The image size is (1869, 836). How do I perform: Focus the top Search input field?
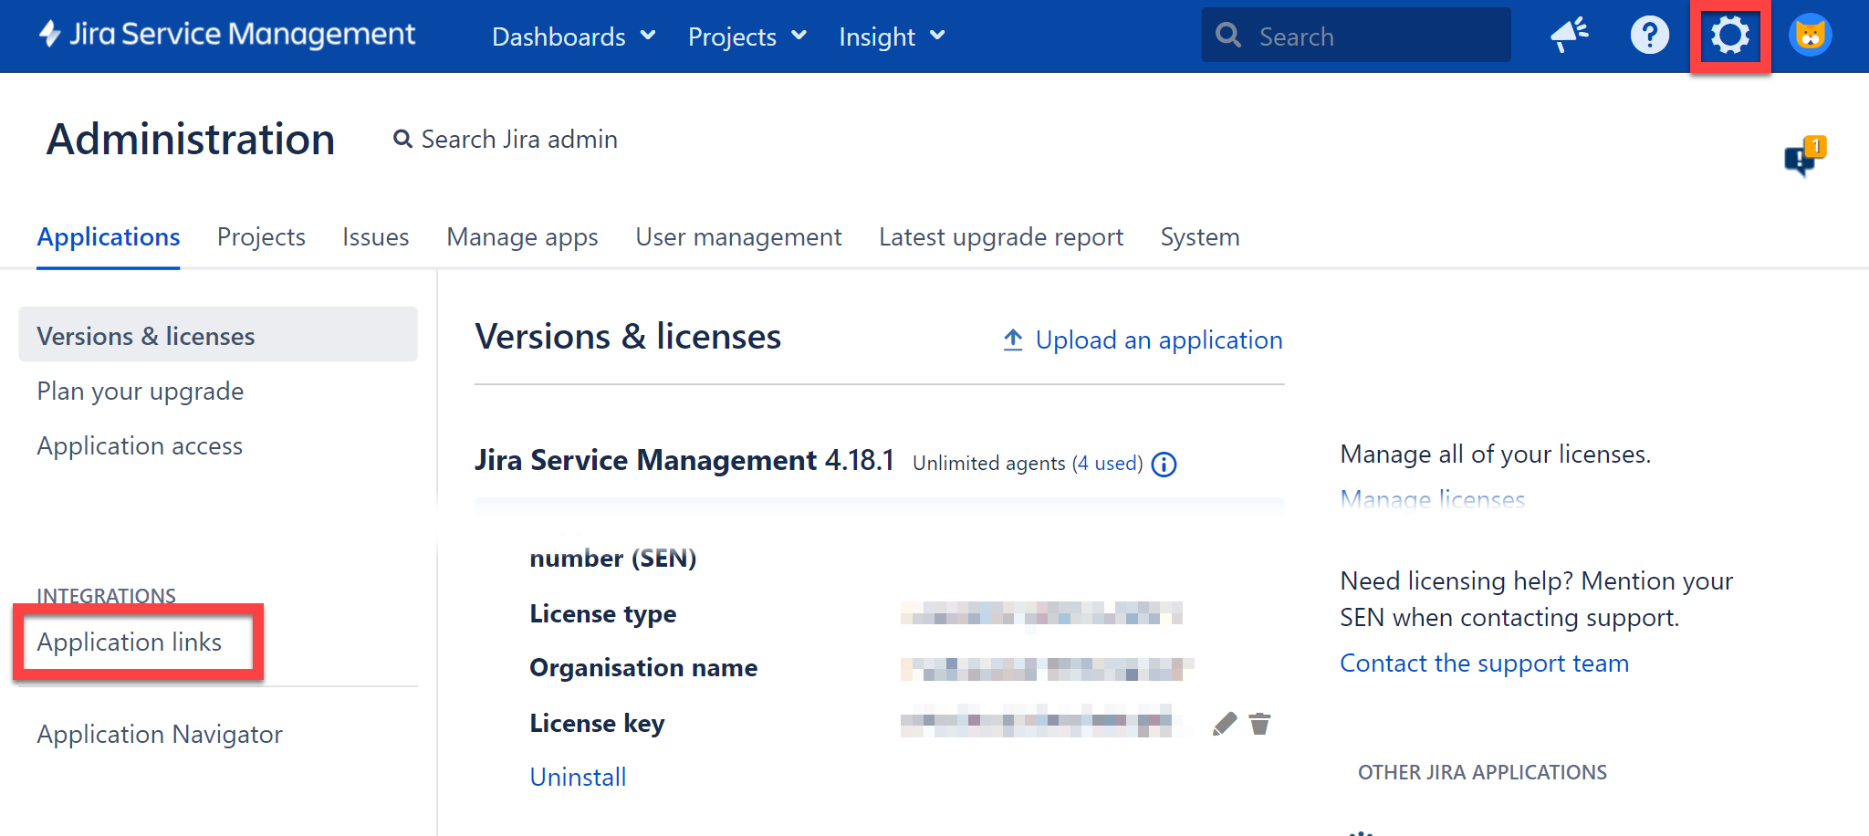(1356, 36)
